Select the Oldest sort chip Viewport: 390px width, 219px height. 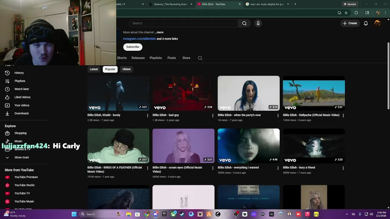pyautogui.click(x=126, y=69)
